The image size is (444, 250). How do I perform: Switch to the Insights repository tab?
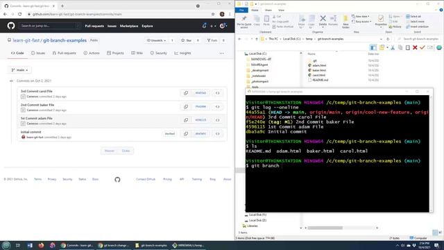[x=182, y=53]
